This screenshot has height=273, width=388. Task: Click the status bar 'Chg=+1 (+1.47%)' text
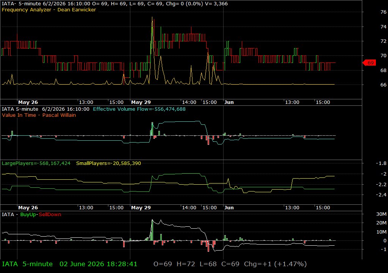275,264
